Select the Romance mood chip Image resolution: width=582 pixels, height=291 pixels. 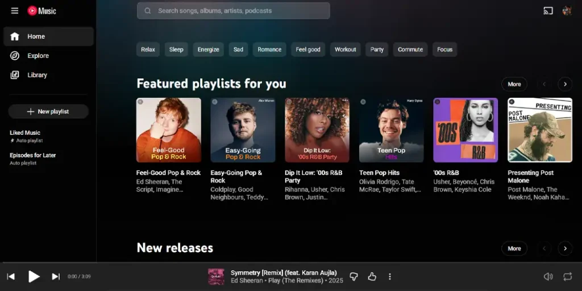tap(269, 49)
